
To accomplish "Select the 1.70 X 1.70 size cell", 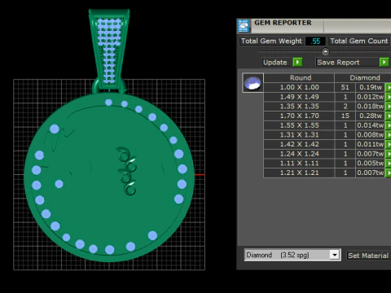I will 299,116.
